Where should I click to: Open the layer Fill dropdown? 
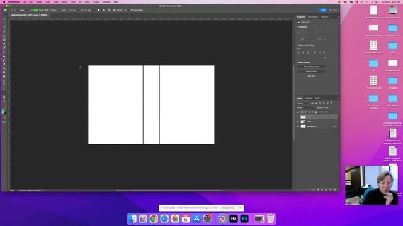[331, 112]
